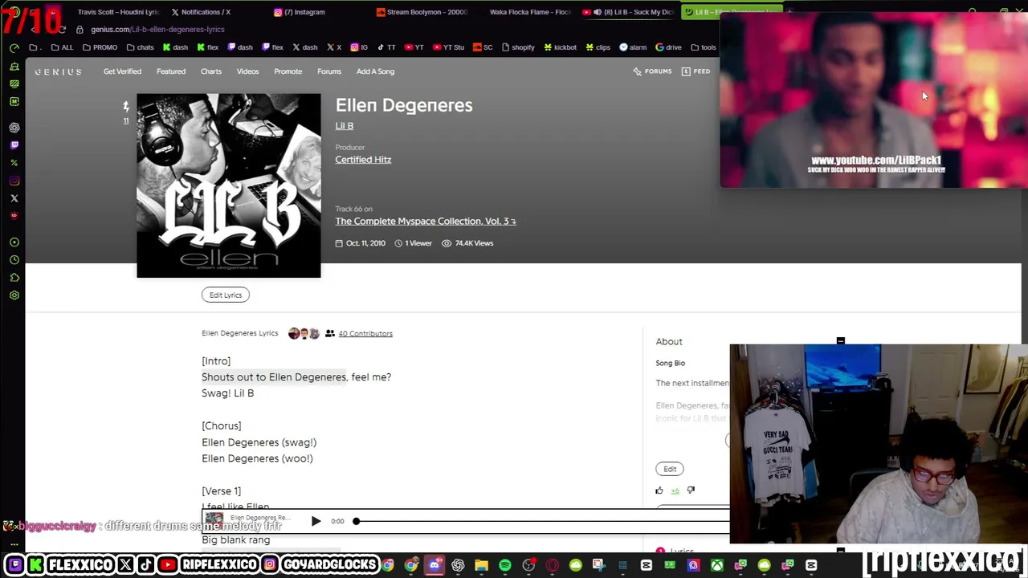The image size is (1028, 578).
Task: Open the TT TikTok bookmark
Action: coord(386,47)
